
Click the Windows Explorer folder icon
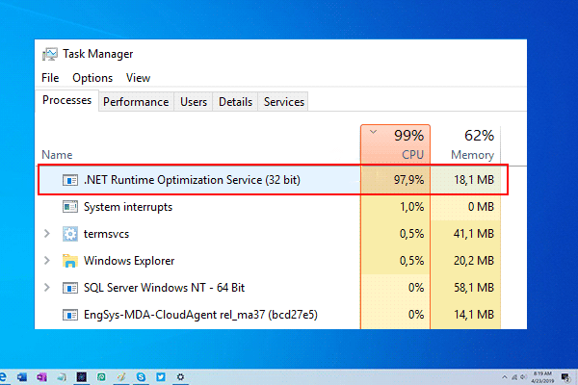69,260
